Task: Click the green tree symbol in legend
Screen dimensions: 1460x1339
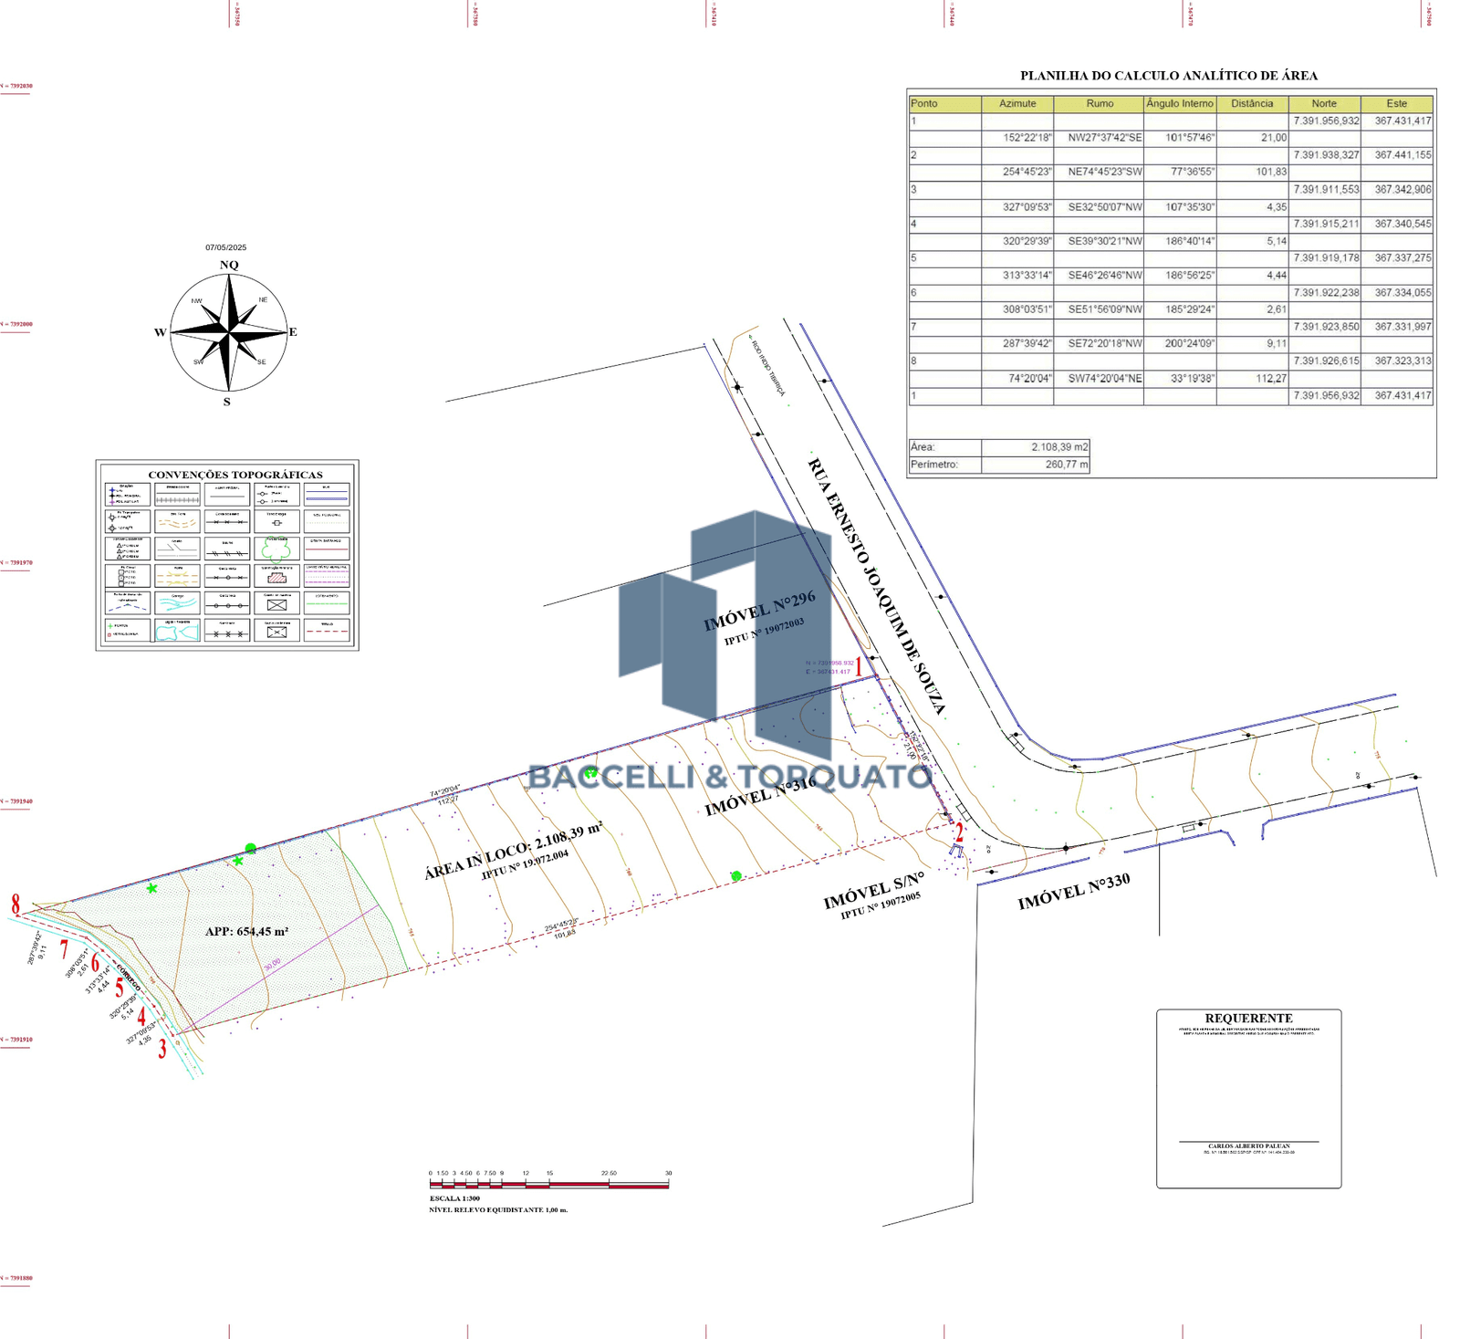Action: pyautogui.click(x=276, y=549)
